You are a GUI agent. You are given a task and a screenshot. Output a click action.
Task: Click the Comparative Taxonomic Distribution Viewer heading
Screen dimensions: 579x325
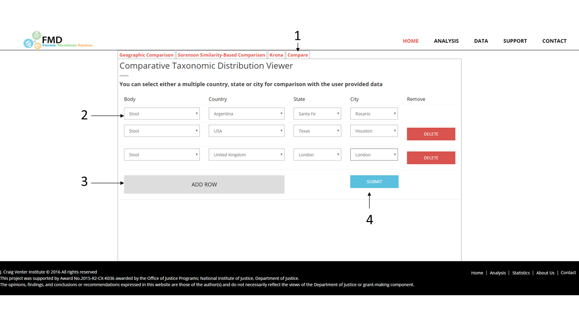pyautogui.click(x=206, y=66)
